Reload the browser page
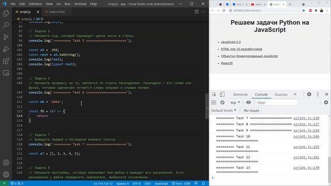 (223, 10)
